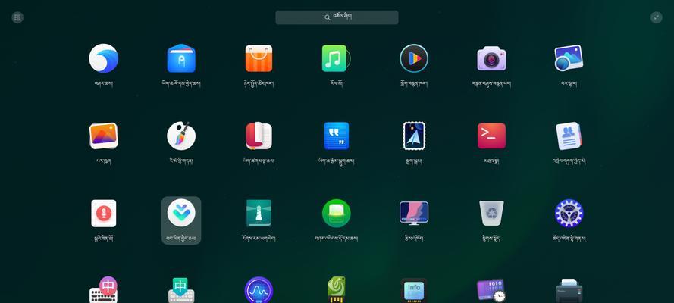Open the photo album app with orange picture
Screen dimensions: 674x303
pos(104,136)
